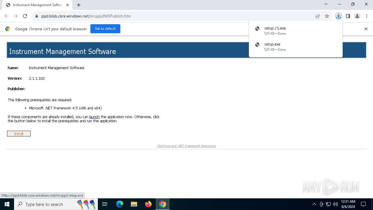This screenshot has height=210, width=373.
Task: Share this page via share icon
Action: (318, 16)
